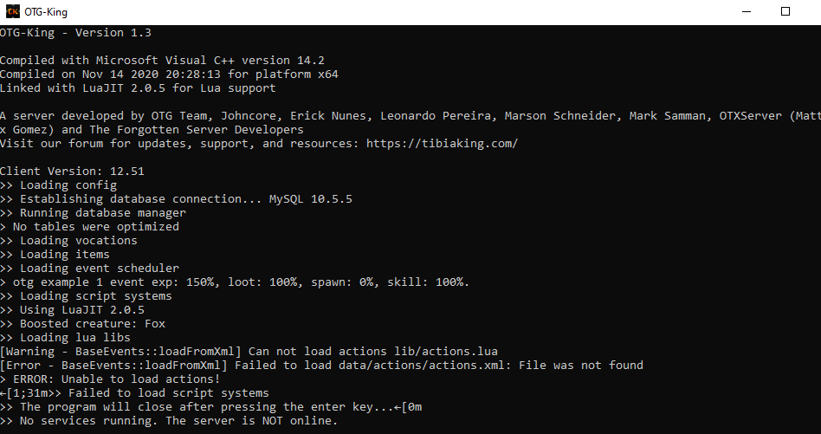Select 'ERROR: Unable to load actions!' line
Viewport: 821px width, 434px height.
tap(110, 379)
